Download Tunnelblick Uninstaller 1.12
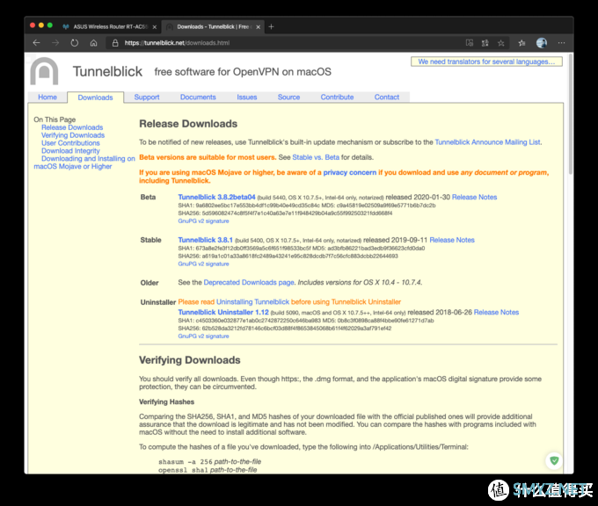The image size is (598, 506). coord(223,312)
